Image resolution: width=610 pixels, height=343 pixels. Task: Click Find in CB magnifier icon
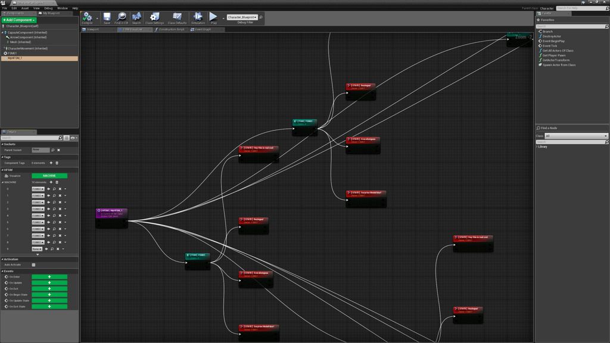pos(122,18)
